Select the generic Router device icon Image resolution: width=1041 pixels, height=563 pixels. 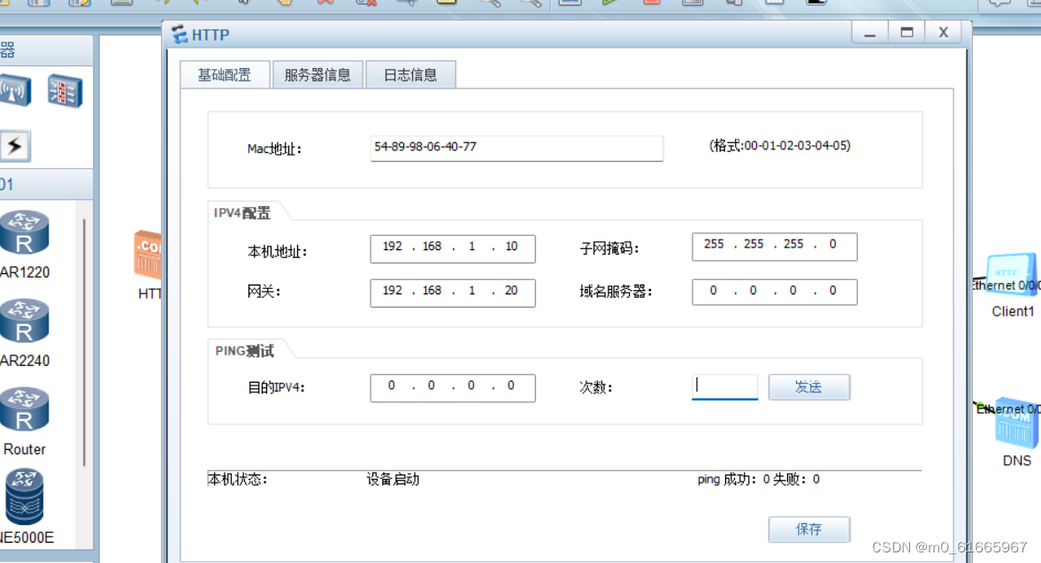[x=26, y=408]
